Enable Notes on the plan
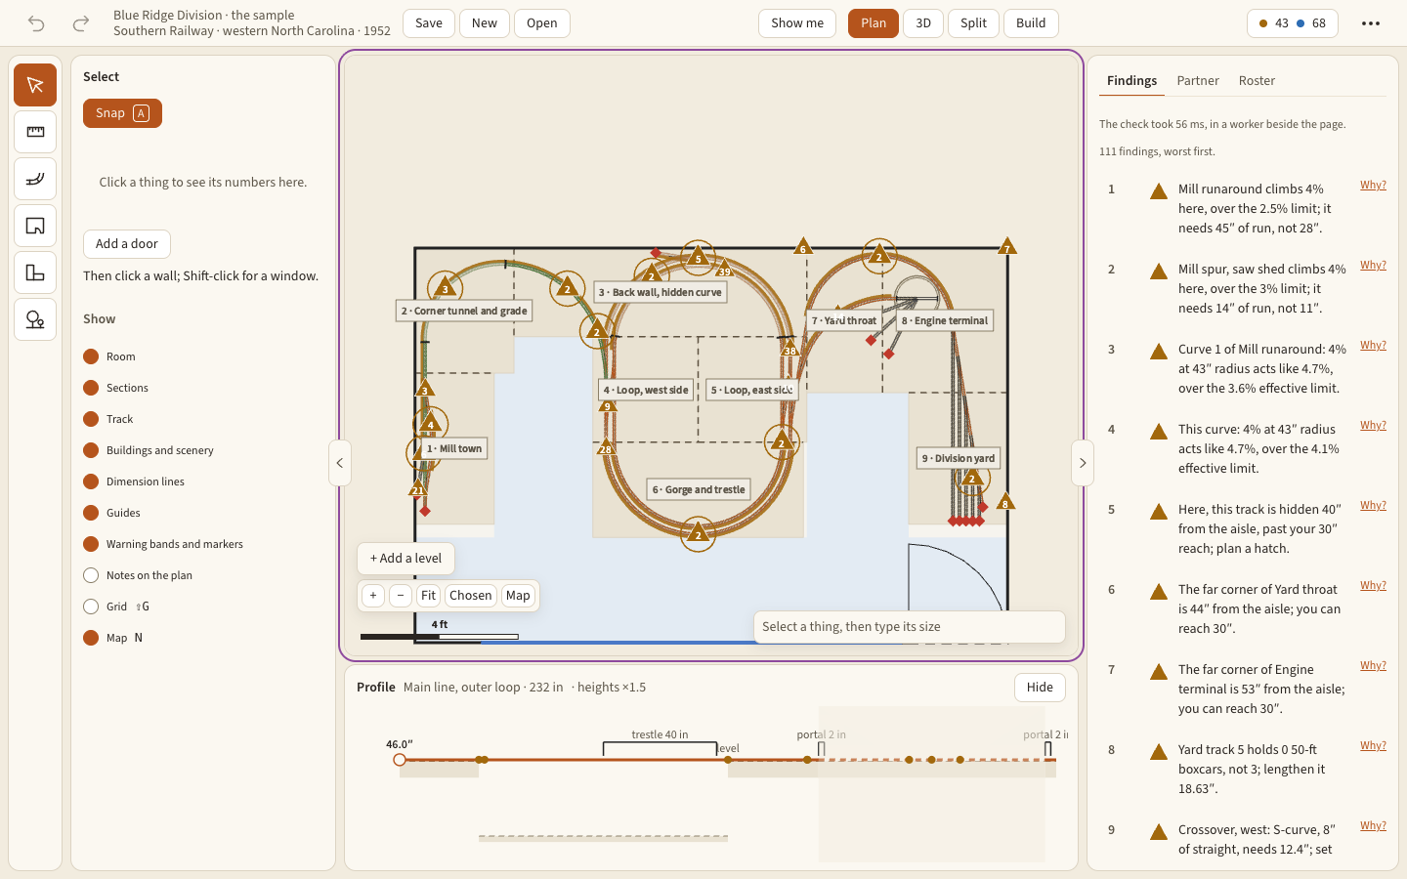This screenshot has width=1407, height=879. pos(91,575)
